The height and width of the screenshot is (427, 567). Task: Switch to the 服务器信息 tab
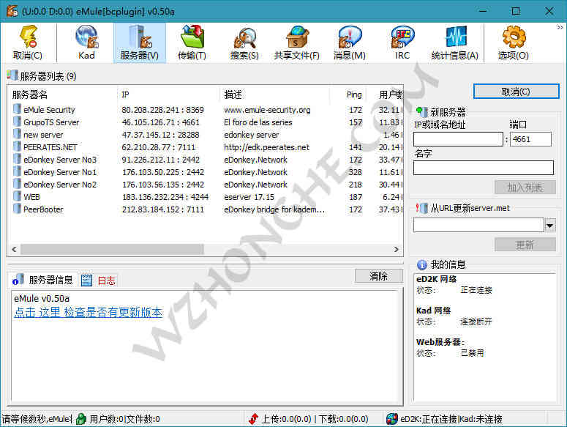pos(42,280)
